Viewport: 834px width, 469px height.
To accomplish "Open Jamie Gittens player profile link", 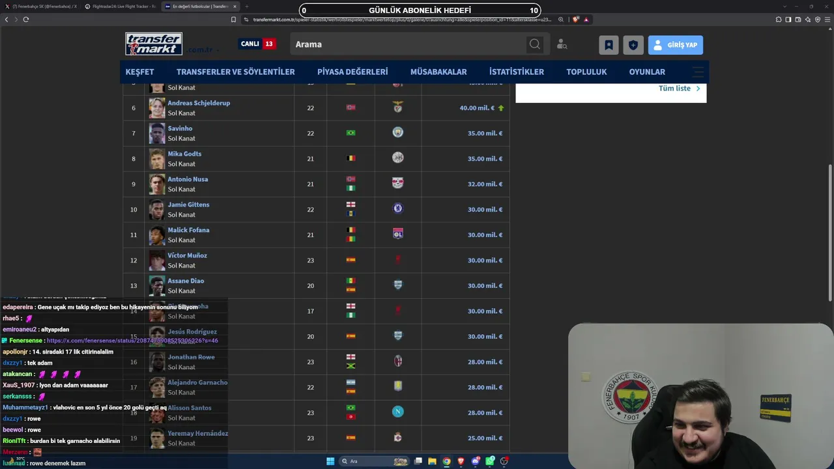I will 188,205.
